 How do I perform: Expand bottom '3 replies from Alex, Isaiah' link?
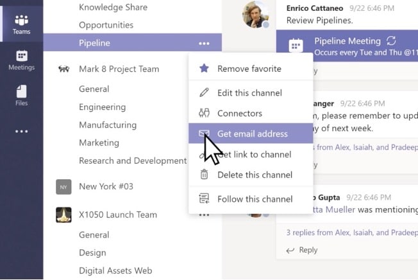(x=352, y=232)
